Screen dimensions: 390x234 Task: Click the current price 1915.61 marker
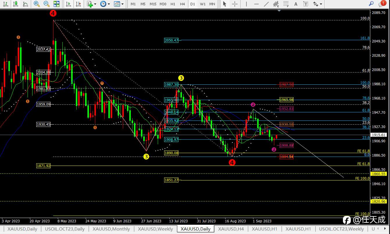pyautogui.click(x=379, y=135)
